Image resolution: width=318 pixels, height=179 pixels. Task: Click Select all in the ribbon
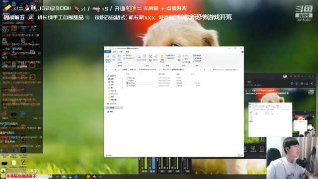point(197,55)
